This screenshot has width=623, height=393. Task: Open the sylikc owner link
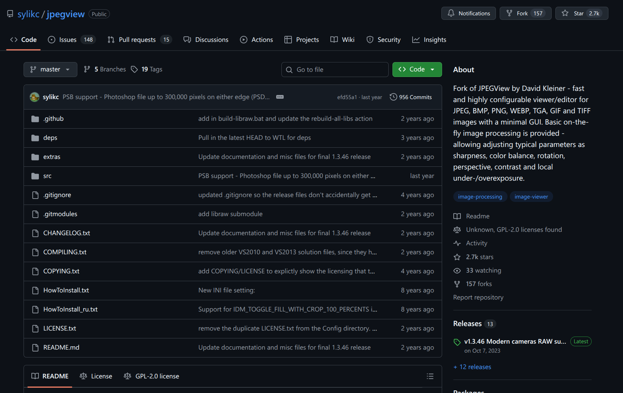28,14
